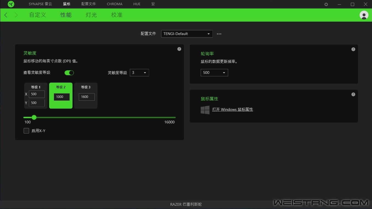
Task: Open the HUE tab
Action: coord(137,4)
